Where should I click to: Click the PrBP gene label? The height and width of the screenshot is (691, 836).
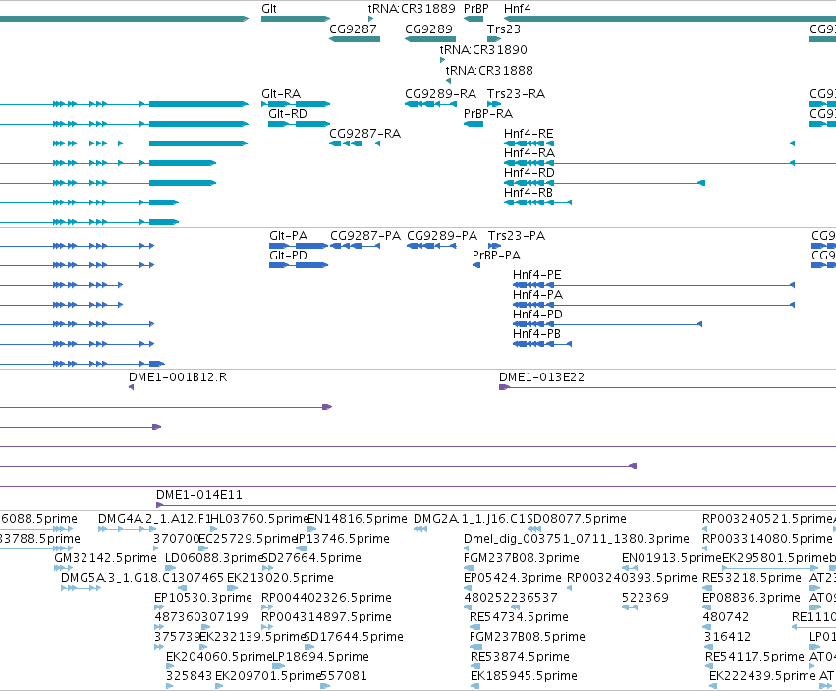476,9
